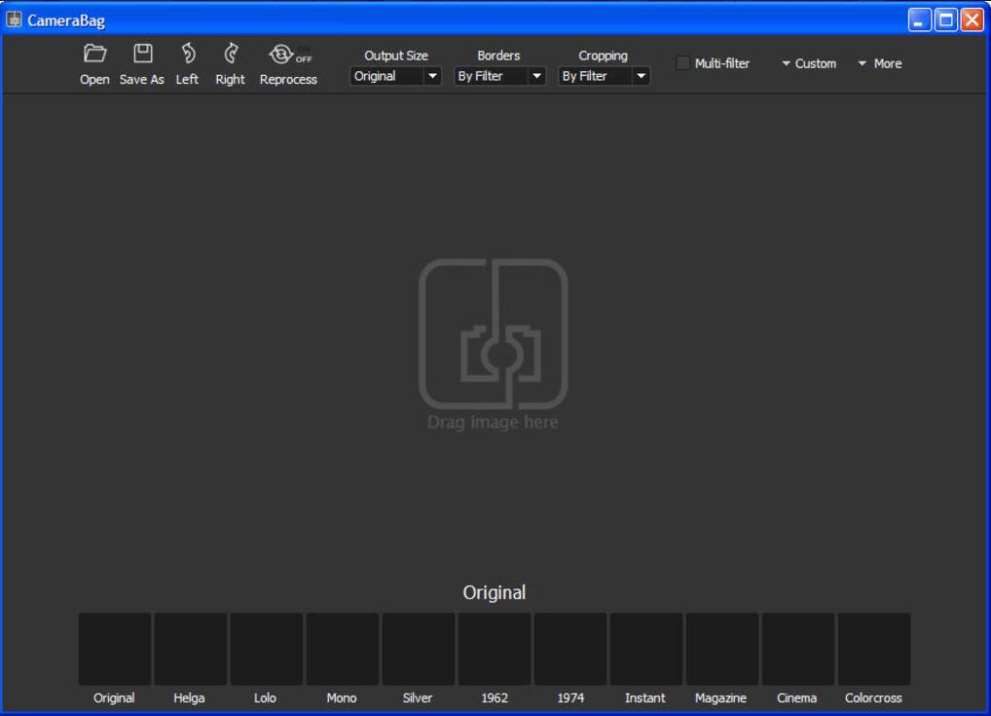Click the Reprocess label in the toolbar

[x=288, y=80]
